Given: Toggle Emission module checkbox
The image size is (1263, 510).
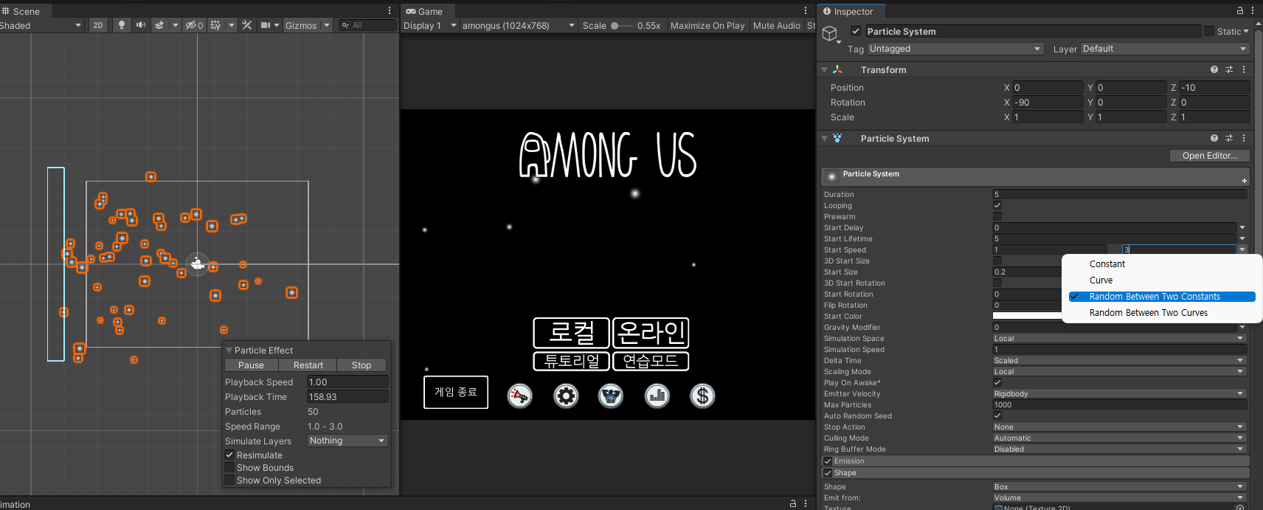Looking at the screenshot, I should (828, 461).
